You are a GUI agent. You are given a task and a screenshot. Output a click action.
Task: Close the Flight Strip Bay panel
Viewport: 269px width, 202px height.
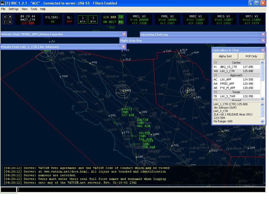(x=263, y=41)
